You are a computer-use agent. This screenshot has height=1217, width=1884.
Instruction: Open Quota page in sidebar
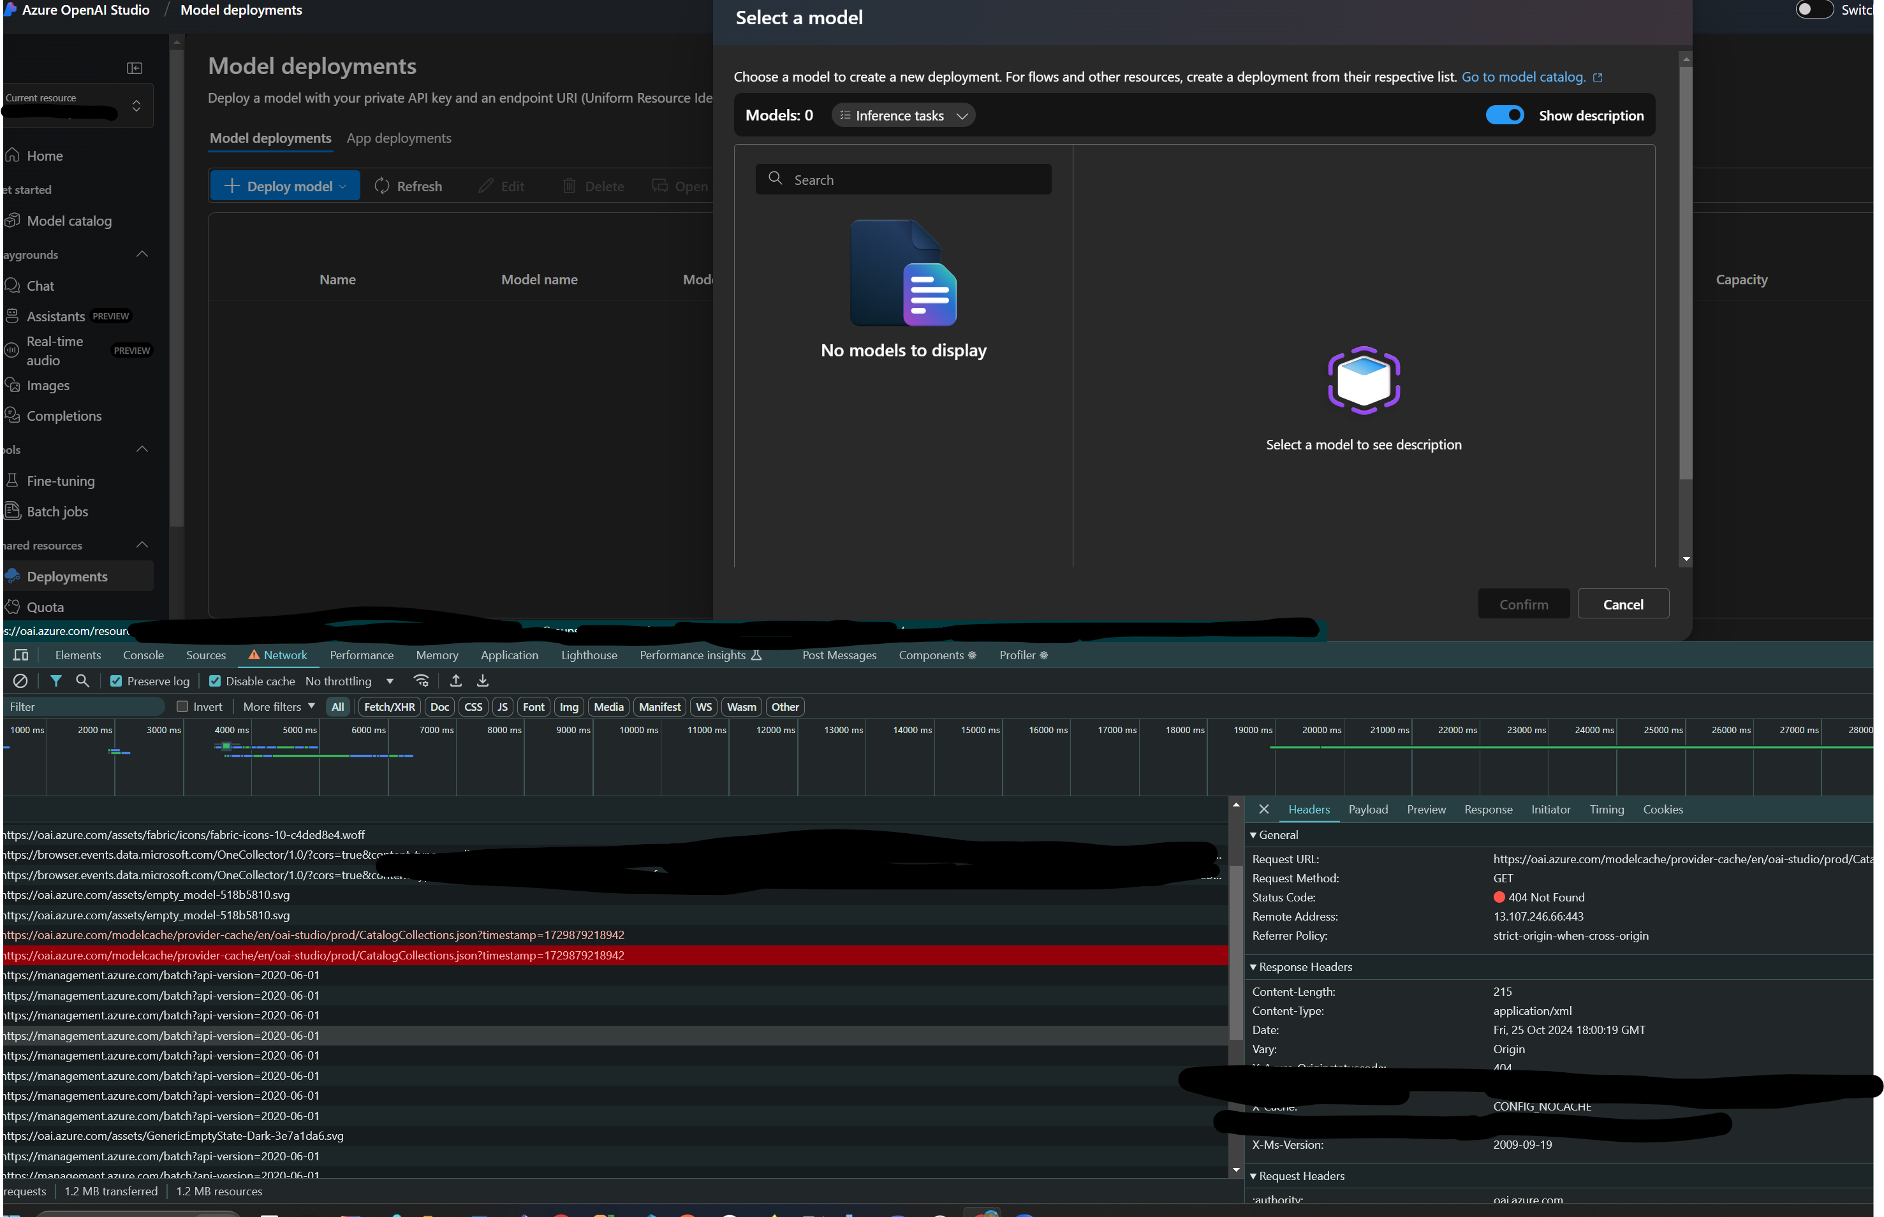pyautogui.click(x=45, y=607)
